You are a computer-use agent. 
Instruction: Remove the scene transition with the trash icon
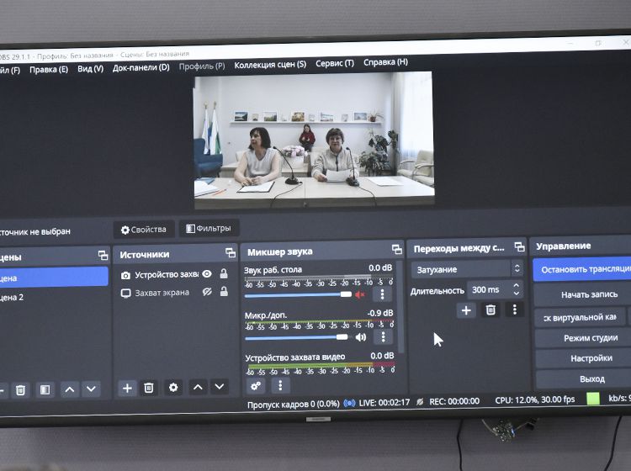(x=490, y=310)
